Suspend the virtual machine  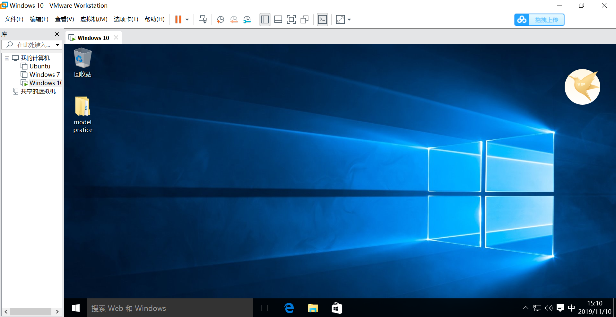pos(178,19)
